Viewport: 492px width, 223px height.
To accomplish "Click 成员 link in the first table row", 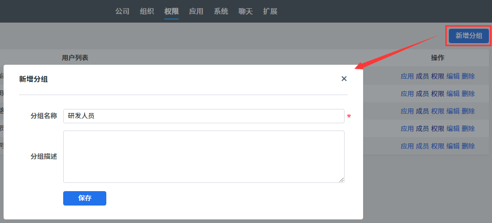I will coord(422,76).
